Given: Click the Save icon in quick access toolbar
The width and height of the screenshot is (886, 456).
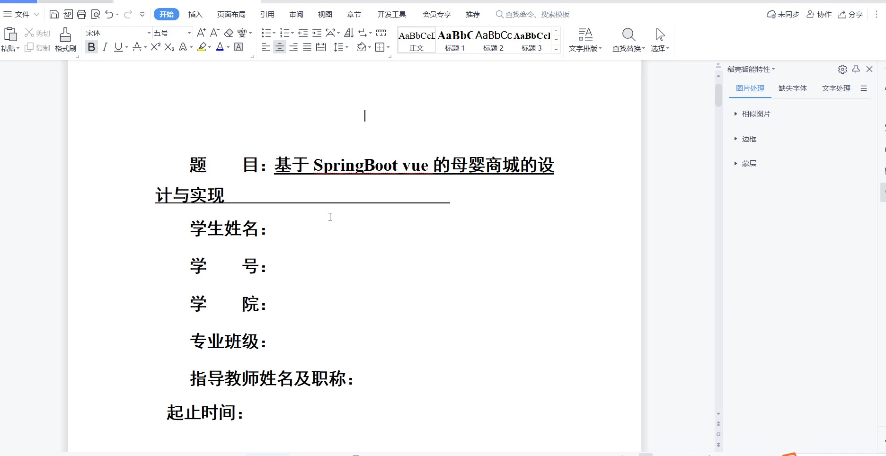Looking at the screenshot, I should tap(54, 14).
